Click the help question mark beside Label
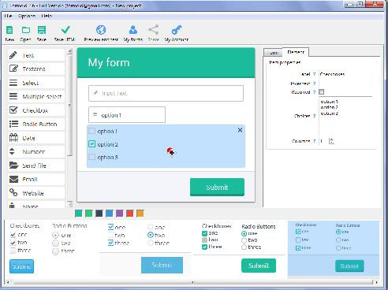This screenshot has height=290, width=388. tap(314, 74)
